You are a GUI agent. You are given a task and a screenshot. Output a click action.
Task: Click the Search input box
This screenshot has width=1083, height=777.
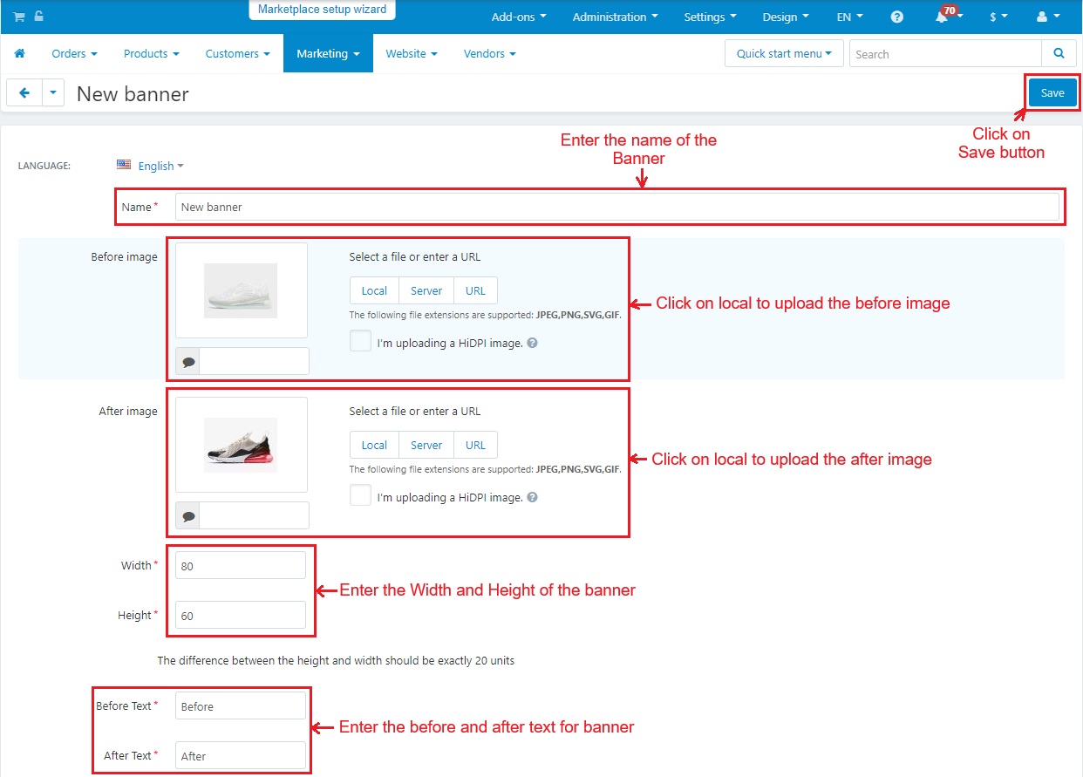click(x=945, y=54)
